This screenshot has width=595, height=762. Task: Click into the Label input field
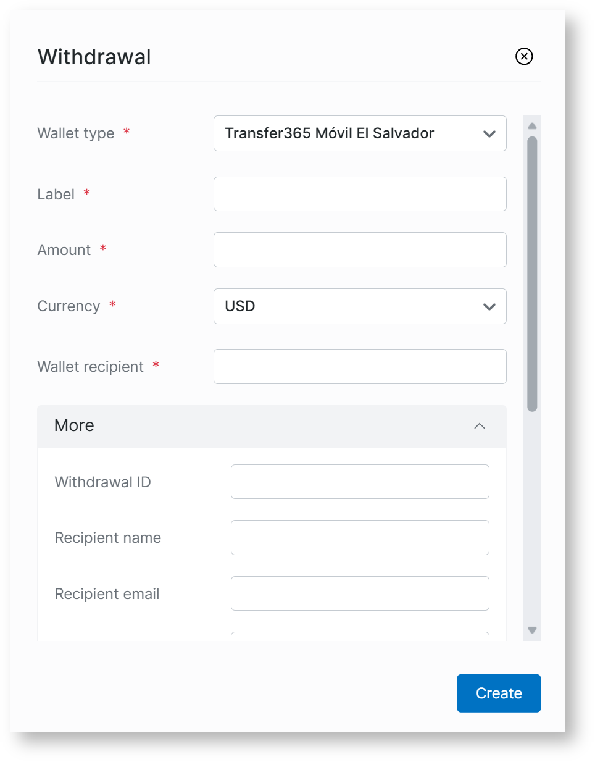[x=359, y=194]
